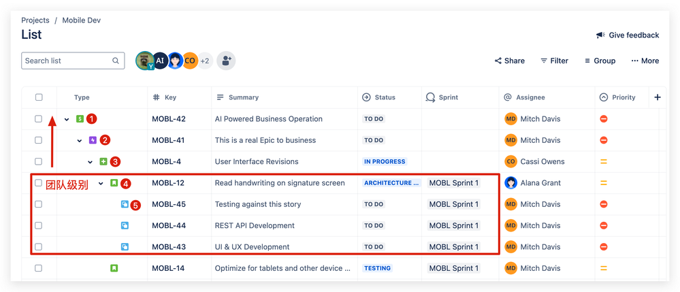Check the box for MOBL-45 row
Screen dimensions: 680x292
point(39,204)
